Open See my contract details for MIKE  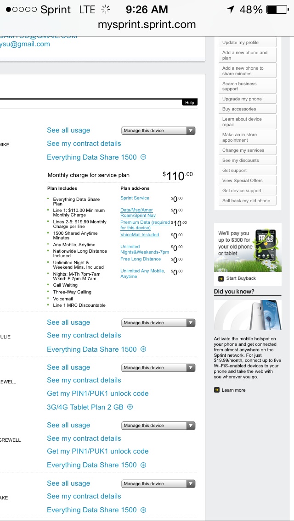tap(84, 144)
